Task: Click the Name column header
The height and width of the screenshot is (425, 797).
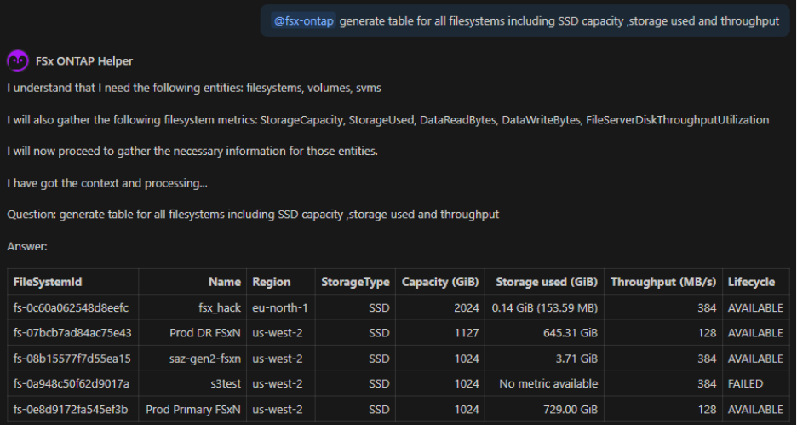Action: tap(225, 282)
